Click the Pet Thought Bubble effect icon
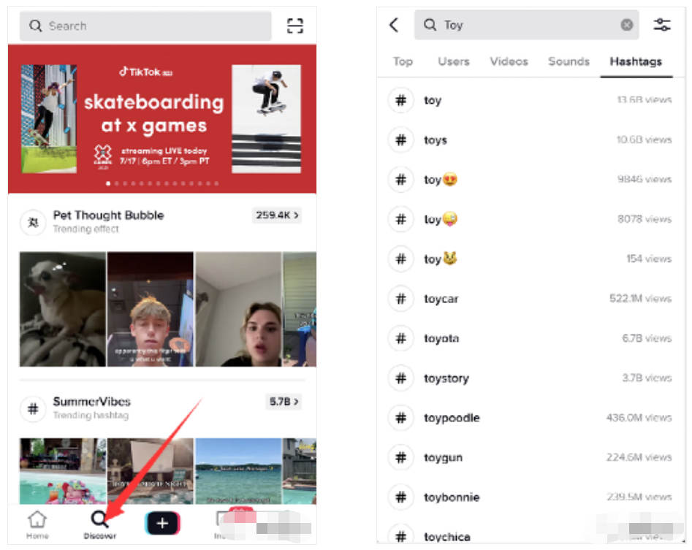This screenshot has height=550, width=692. coord(33,223)
